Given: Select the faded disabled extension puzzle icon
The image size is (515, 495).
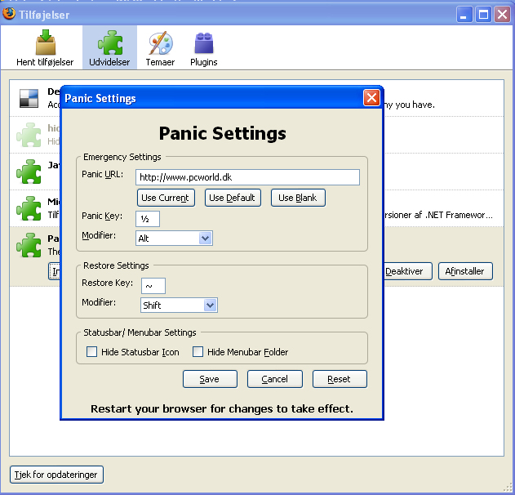Looking at the screenshot, I should point(29,135).
